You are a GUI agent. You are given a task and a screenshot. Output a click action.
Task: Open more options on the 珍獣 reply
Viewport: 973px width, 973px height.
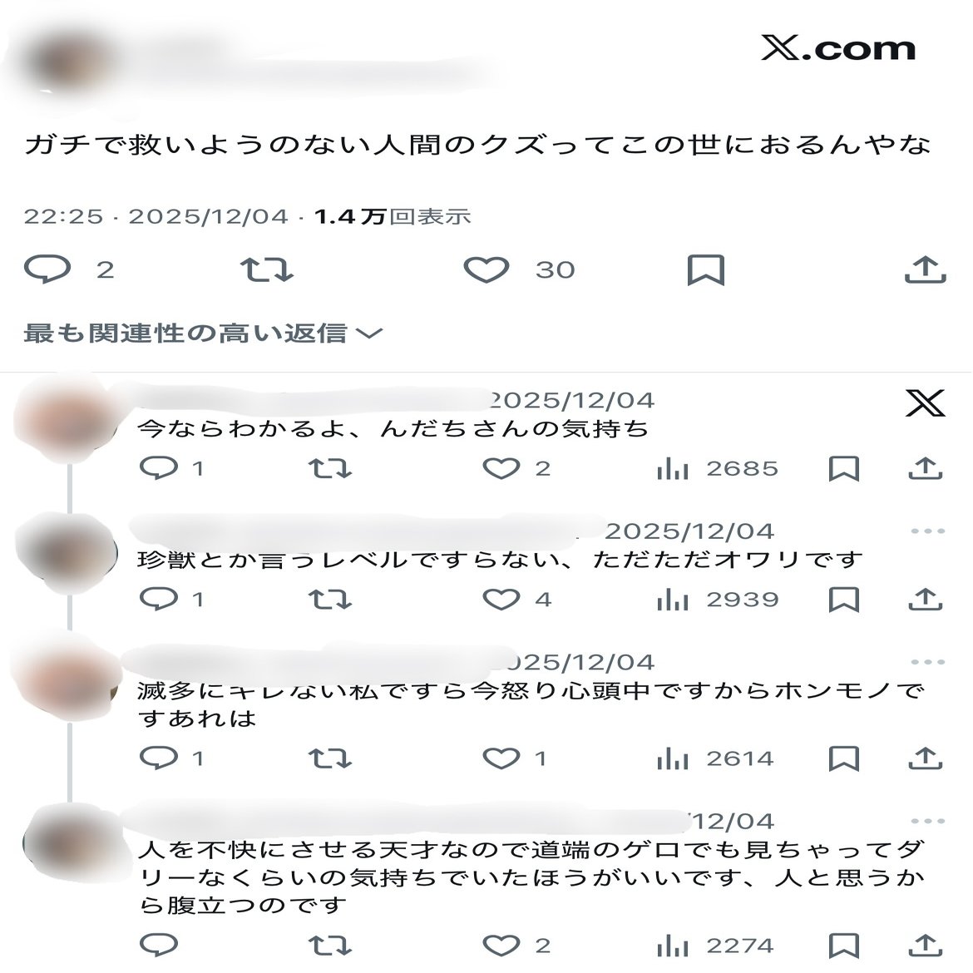click(x=928, y=531)
